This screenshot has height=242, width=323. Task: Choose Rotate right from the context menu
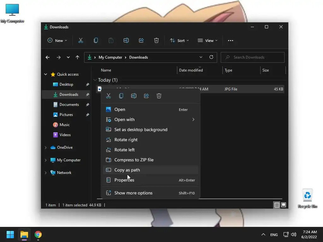(x=150, y=140)
